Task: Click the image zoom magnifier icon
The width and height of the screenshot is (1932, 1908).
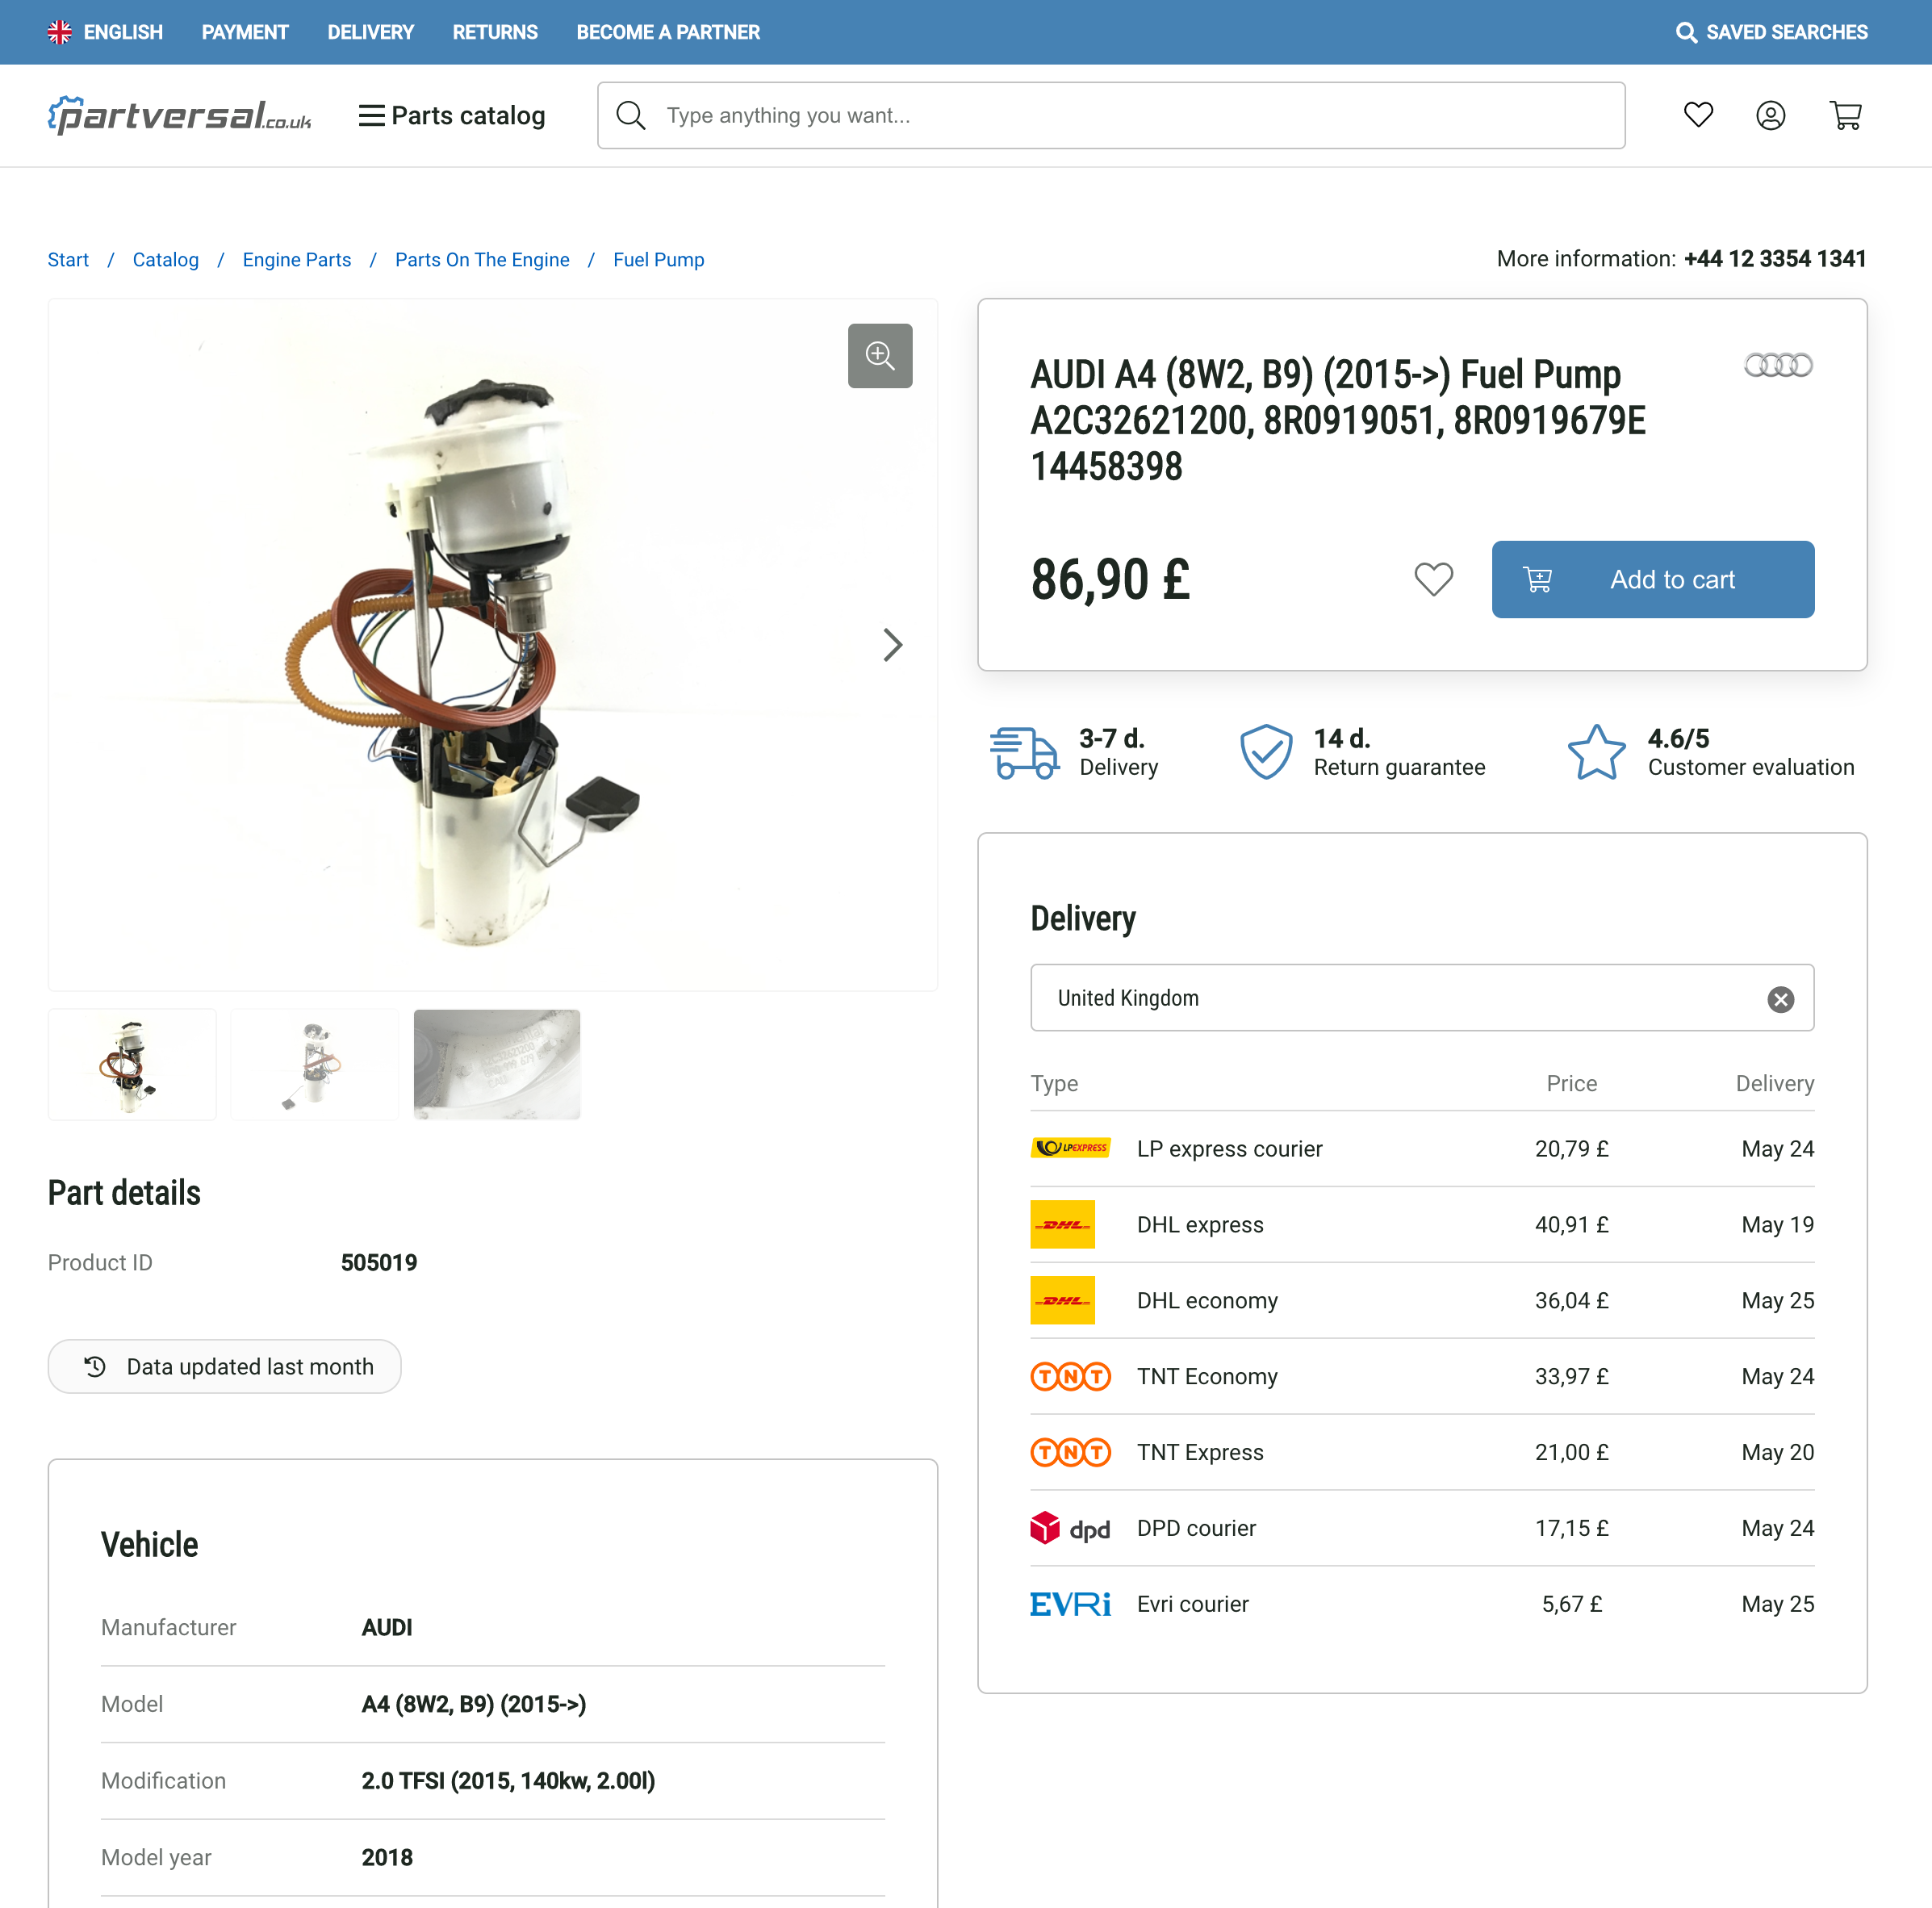Action: click(879, 355)
